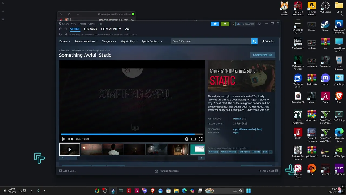Open Manage Downloads
The width and height of the screenshot is (346, 195).
click(x=167, y=171)
